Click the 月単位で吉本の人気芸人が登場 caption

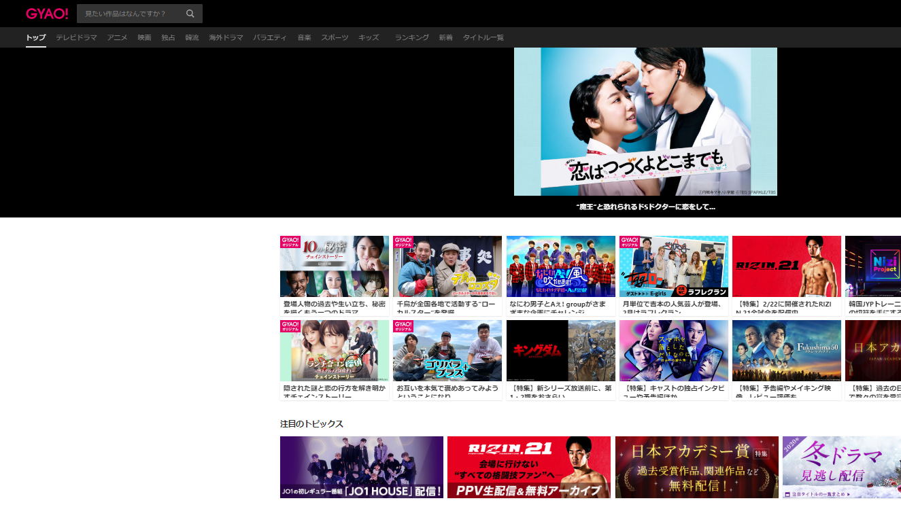673,307
